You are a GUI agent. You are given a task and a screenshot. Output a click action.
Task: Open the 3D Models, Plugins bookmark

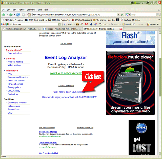(x=59, y=20)
